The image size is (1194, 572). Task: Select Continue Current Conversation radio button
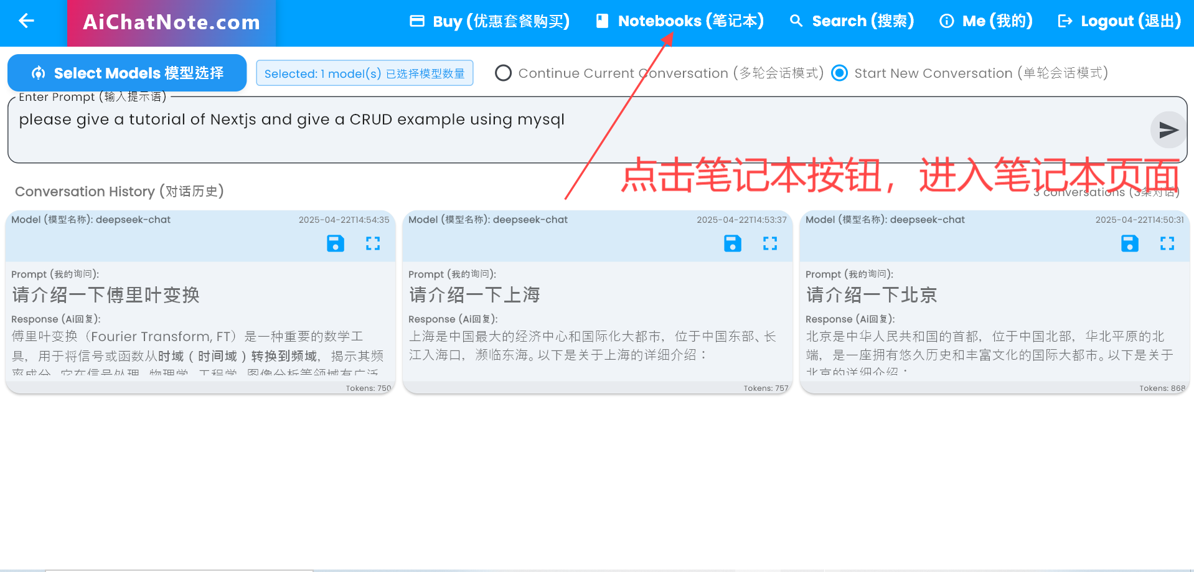click(503, 73)
